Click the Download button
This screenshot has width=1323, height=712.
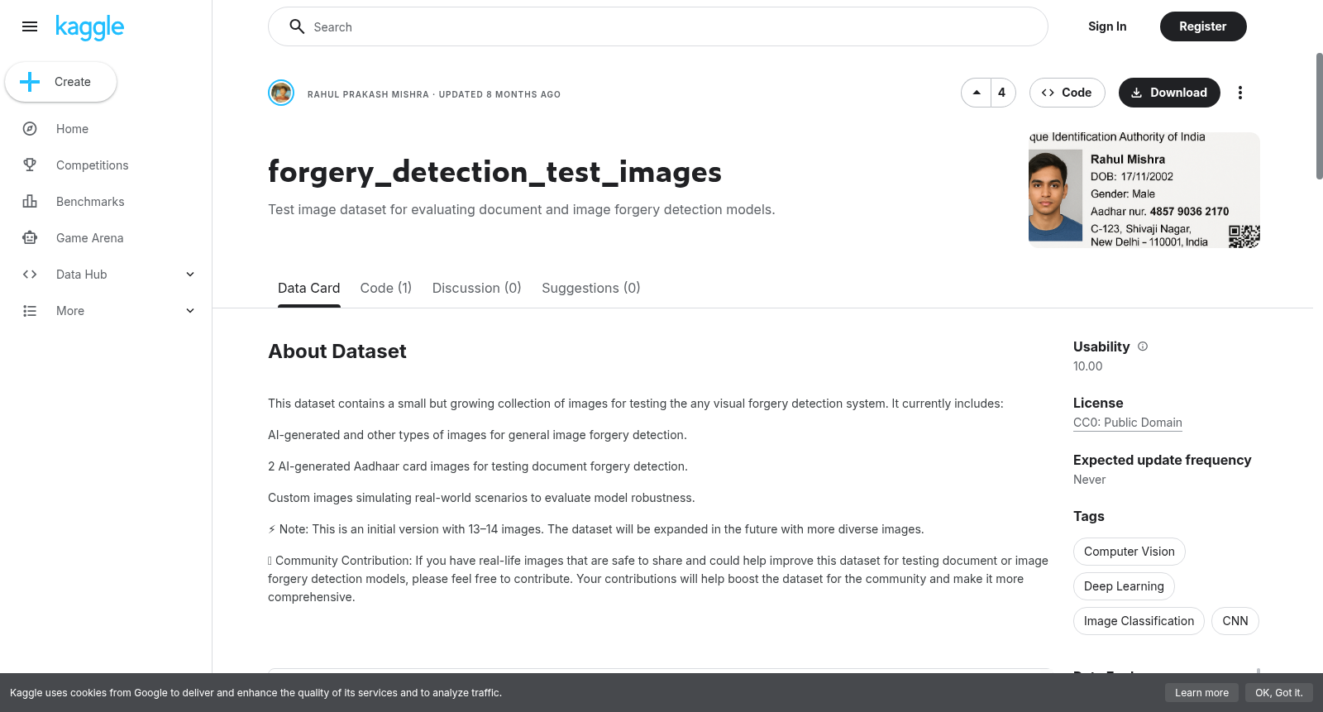pos(1169,93)
